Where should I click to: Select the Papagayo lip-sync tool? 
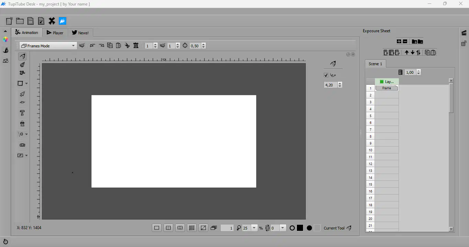pos(22,145)
